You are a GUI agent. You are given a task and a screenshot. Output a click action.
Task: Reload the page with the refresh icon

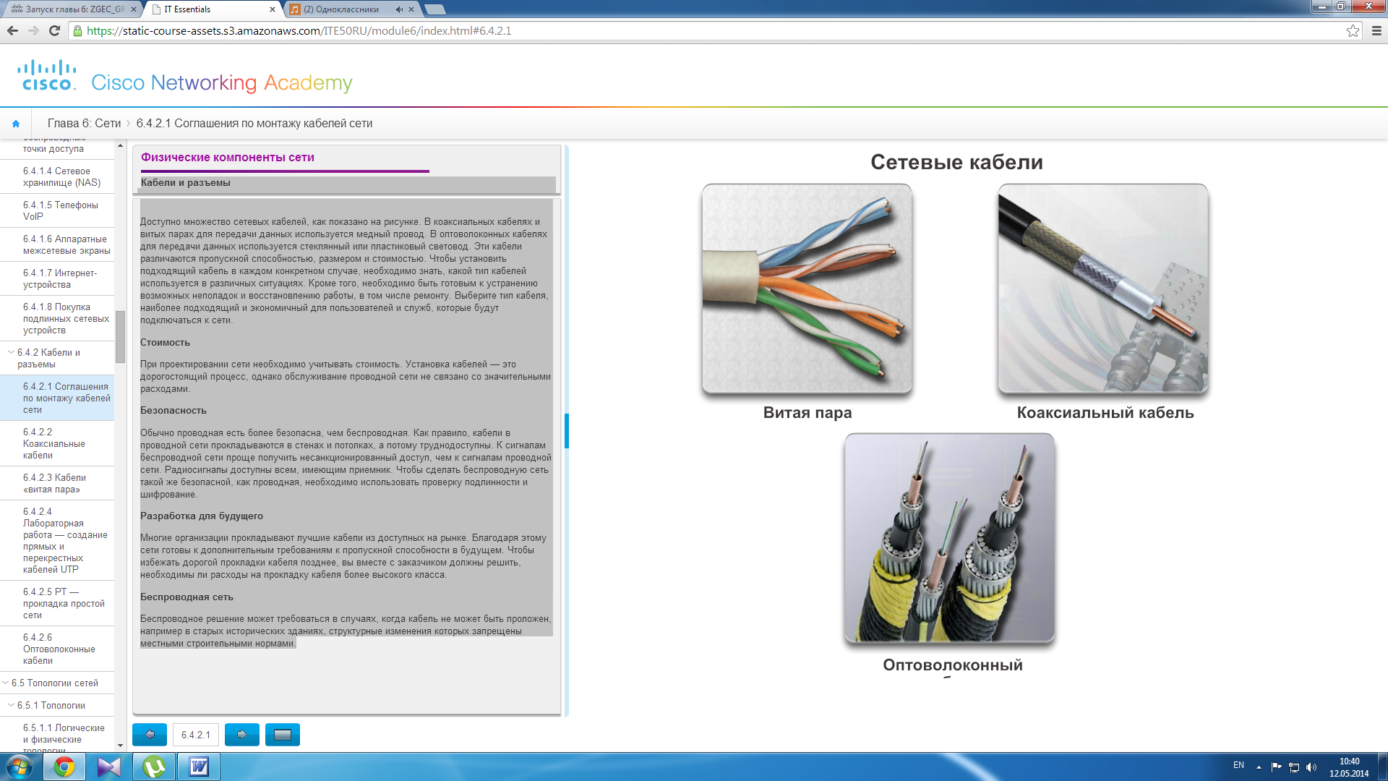(54, 30)
